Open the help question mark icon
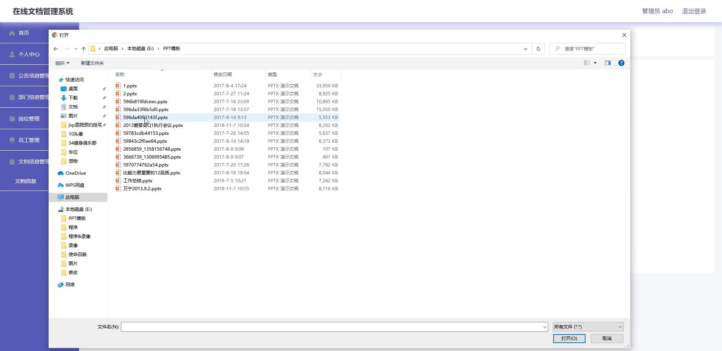The width and height of the screenshot is (722, 351). [x=621, y=63]
